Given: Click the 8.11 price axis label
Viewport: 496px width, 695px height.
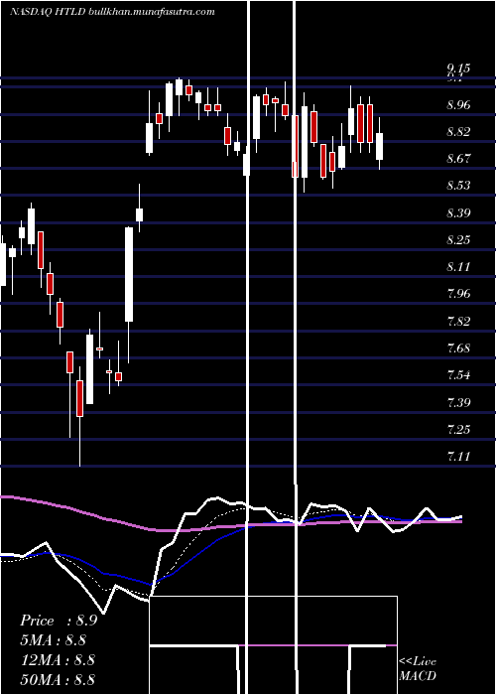Looking at the screenshot, I should tap(458, 267).
